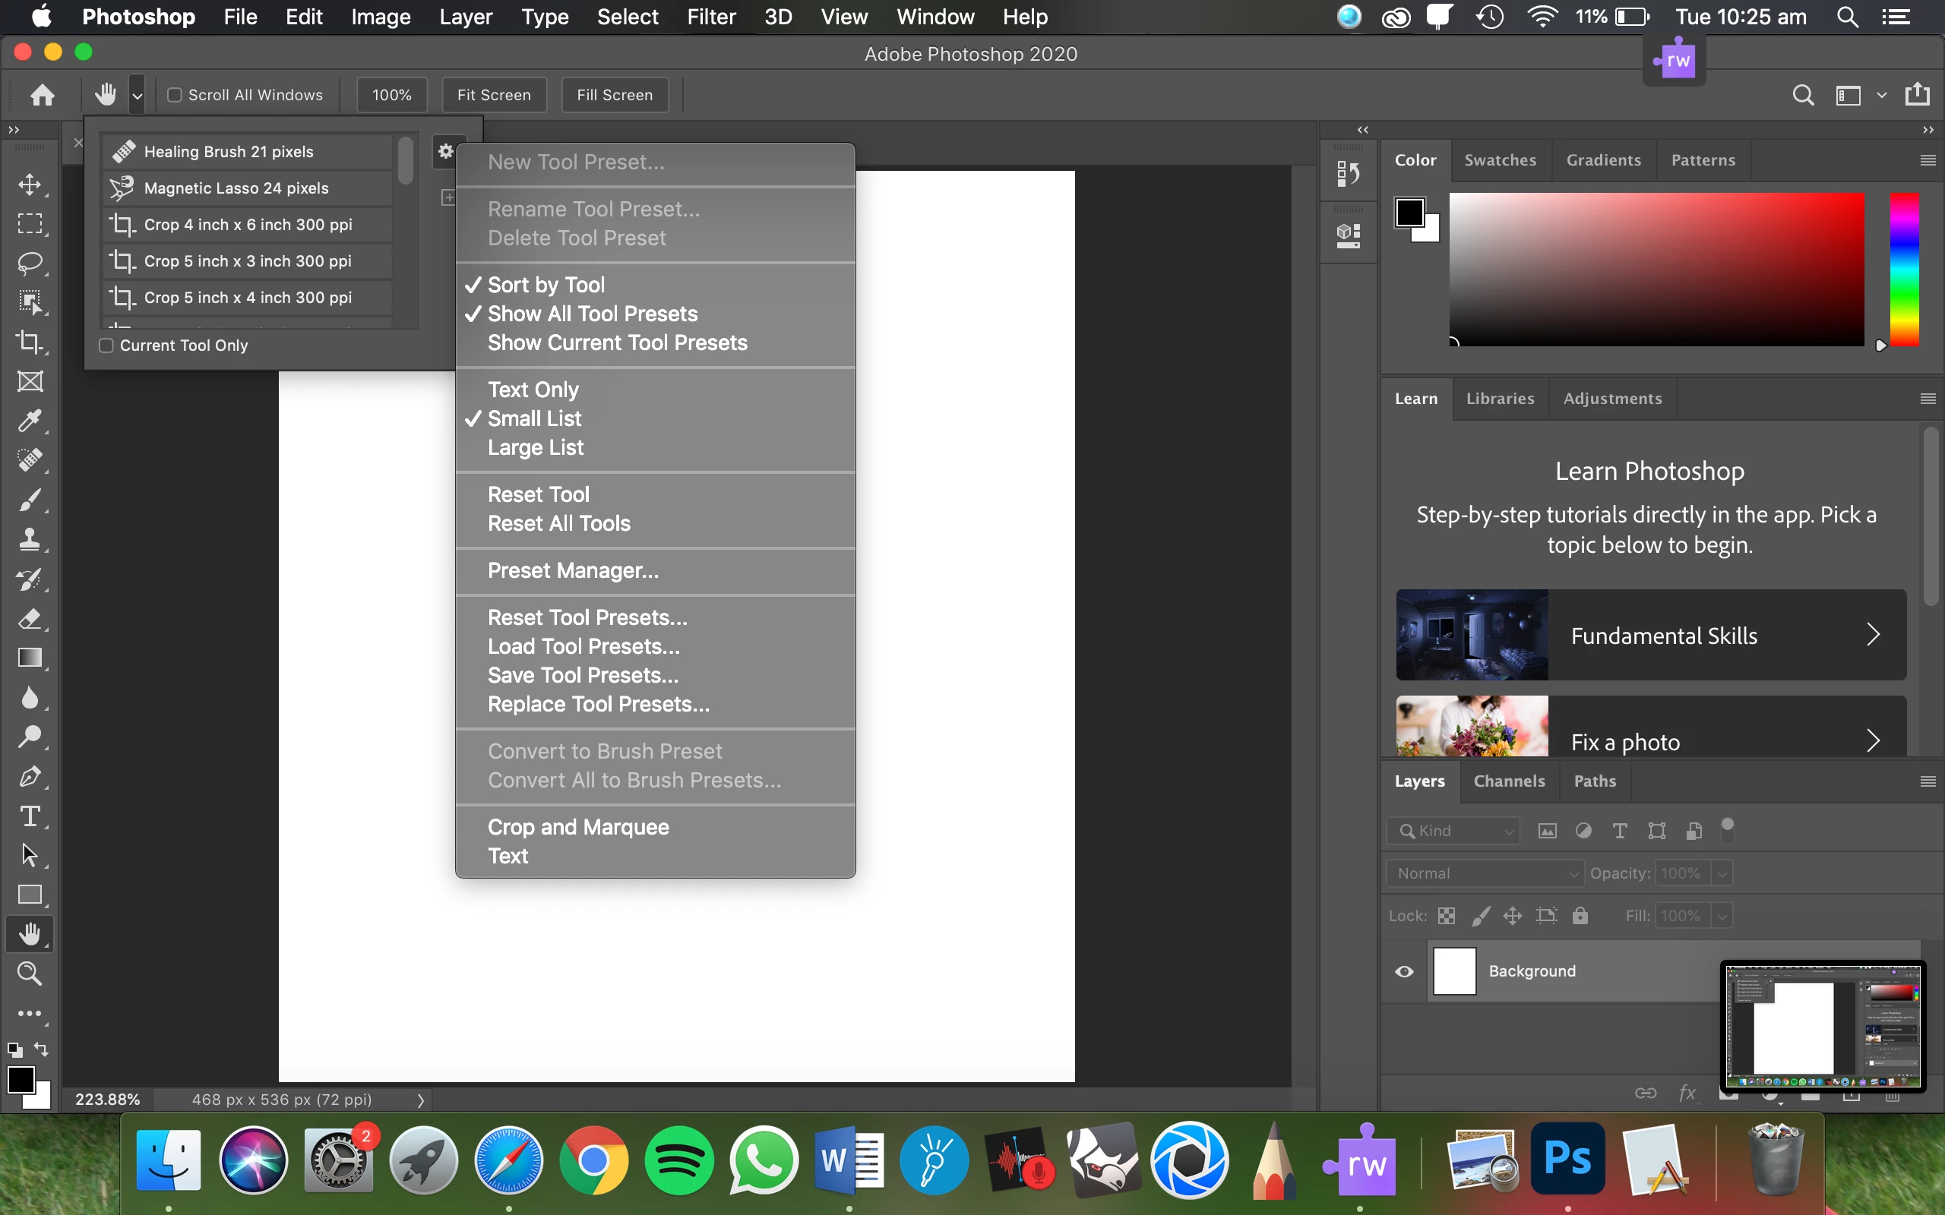Click the Fill Screen button
Viewport: 1945px width, 1215px height.
(x=614, y=95)
